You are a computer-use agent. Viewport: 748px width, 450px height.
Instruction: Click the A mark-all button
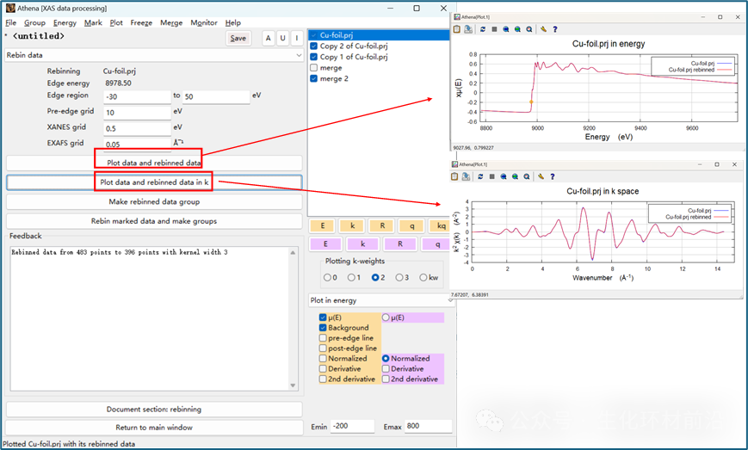point(268,38)
